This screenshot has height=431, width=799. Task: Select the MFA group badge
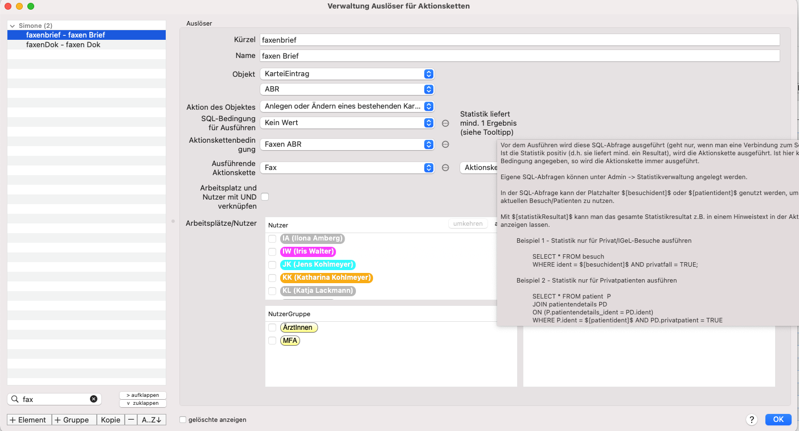click(290, 341)
